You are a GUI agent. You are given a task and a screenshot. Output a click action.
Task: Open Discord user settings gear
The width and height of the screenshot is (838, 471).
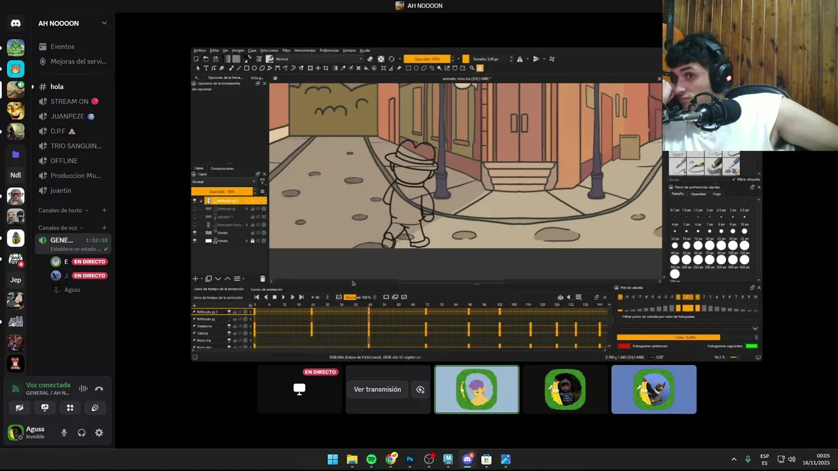99,432
